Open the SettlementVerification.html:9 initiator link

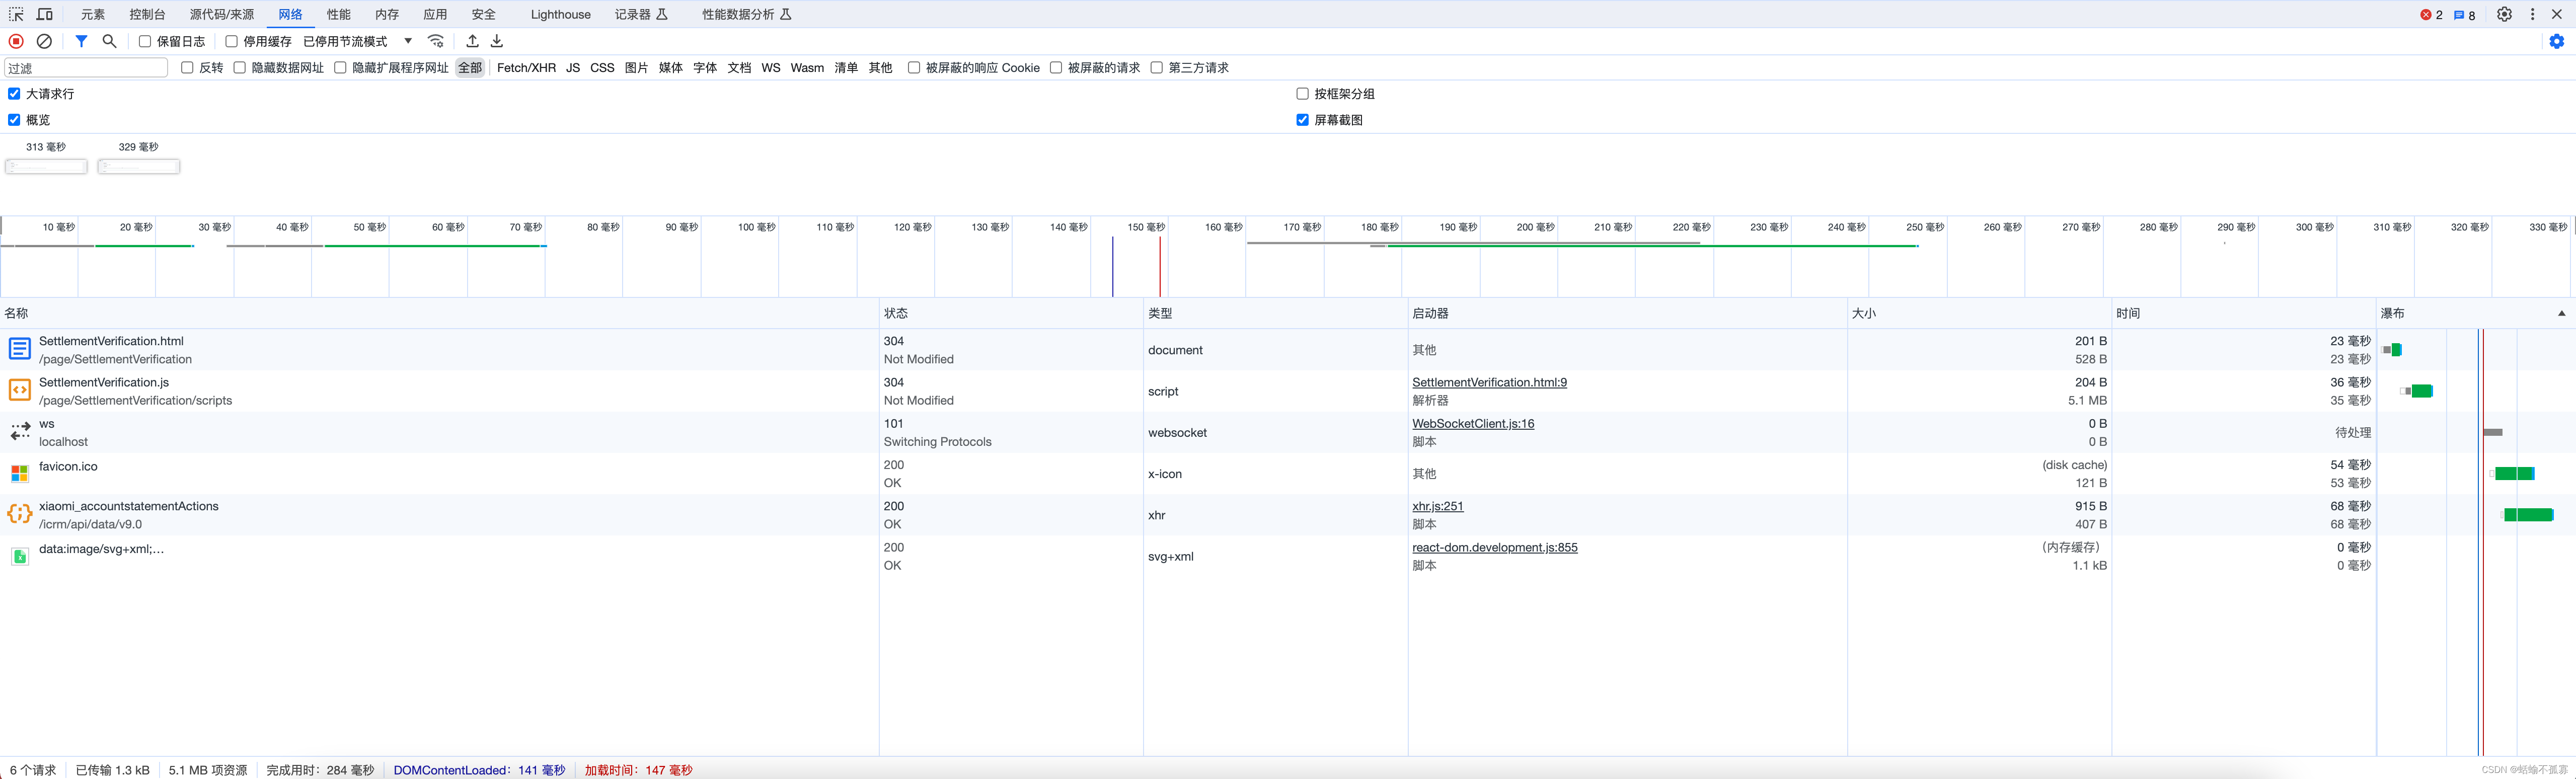[1489, 382]
